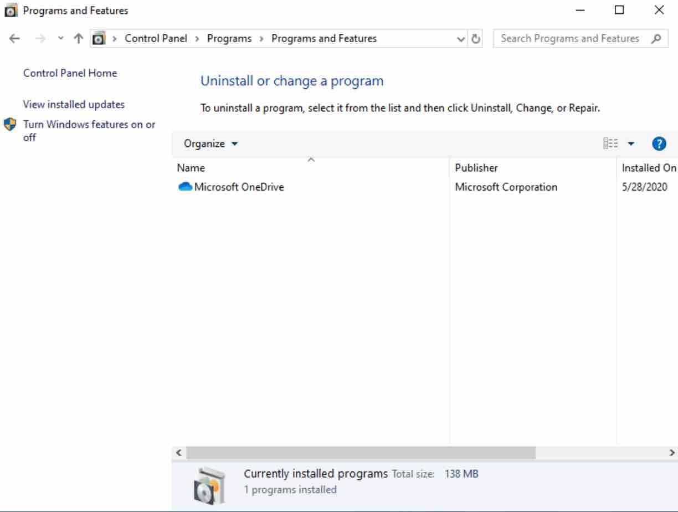
Task: Refresh the Programs and Features list
Action: (476, 39)
